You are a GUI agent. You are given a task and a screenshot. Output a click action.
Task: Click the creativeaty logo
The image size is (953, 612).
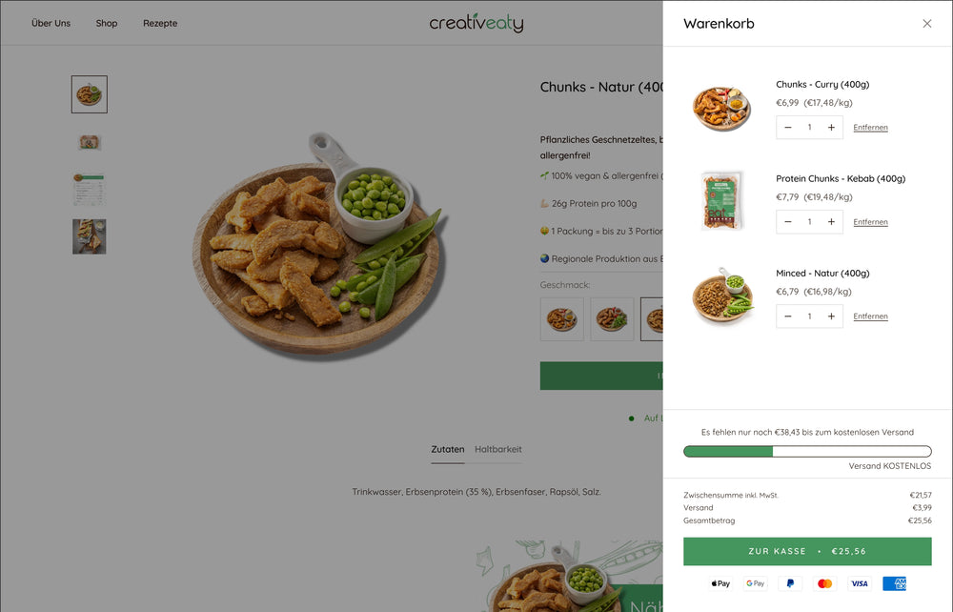(x=476, y=22)
